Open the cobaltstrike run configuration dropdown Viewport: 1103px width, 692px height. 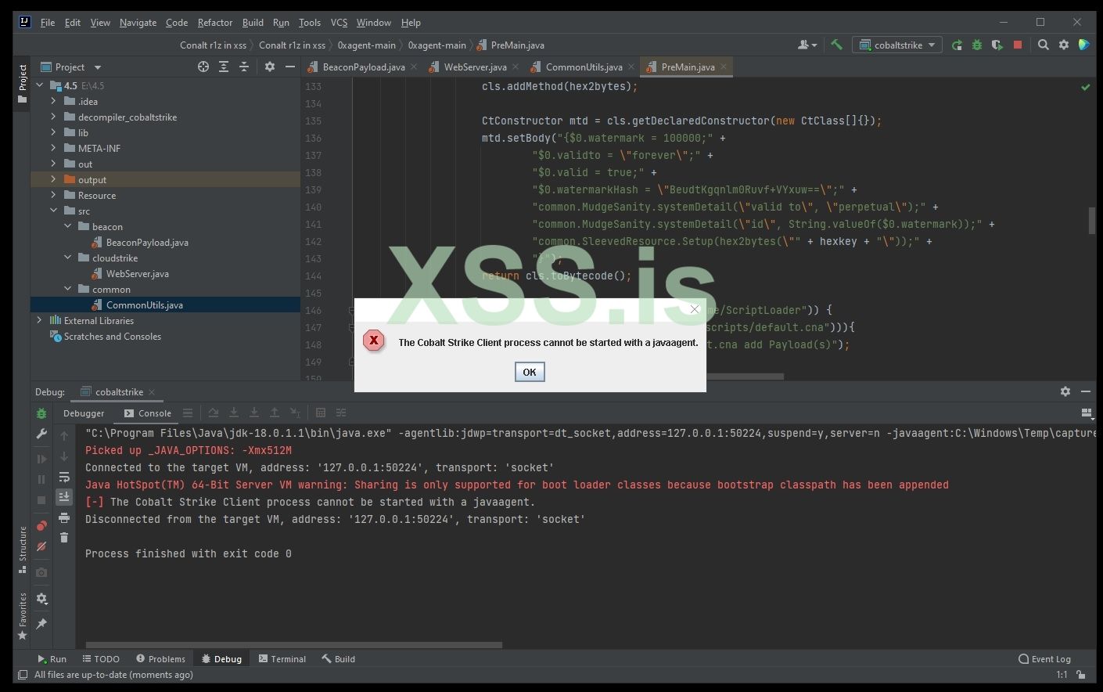pyautogui.click(x=897, y=45)
